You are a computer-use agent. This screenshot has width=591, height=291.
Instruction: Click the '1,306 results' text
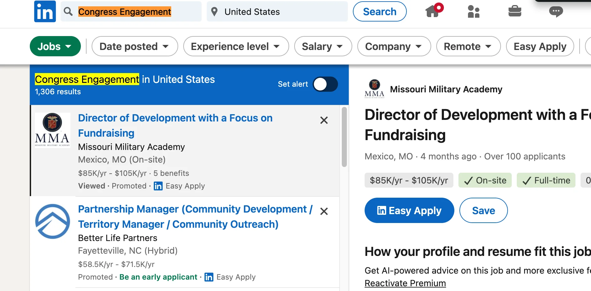58,92
